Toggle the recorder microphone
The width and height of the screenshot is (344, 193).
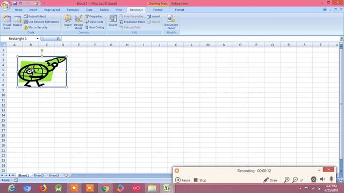tap(331, 179)
